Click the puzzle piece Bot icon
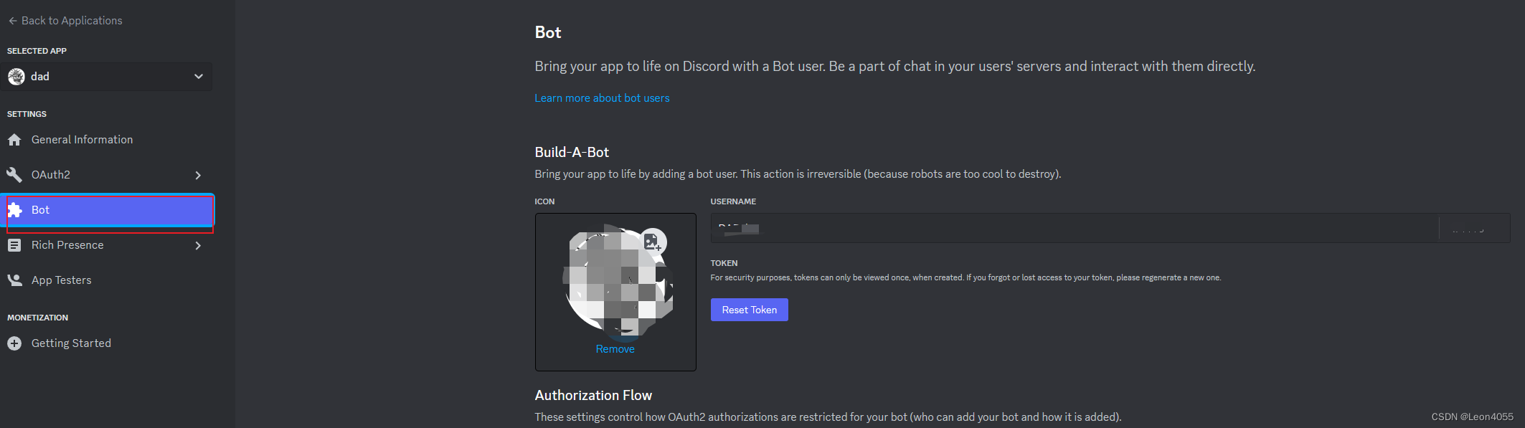 click(x=14, y=210)
